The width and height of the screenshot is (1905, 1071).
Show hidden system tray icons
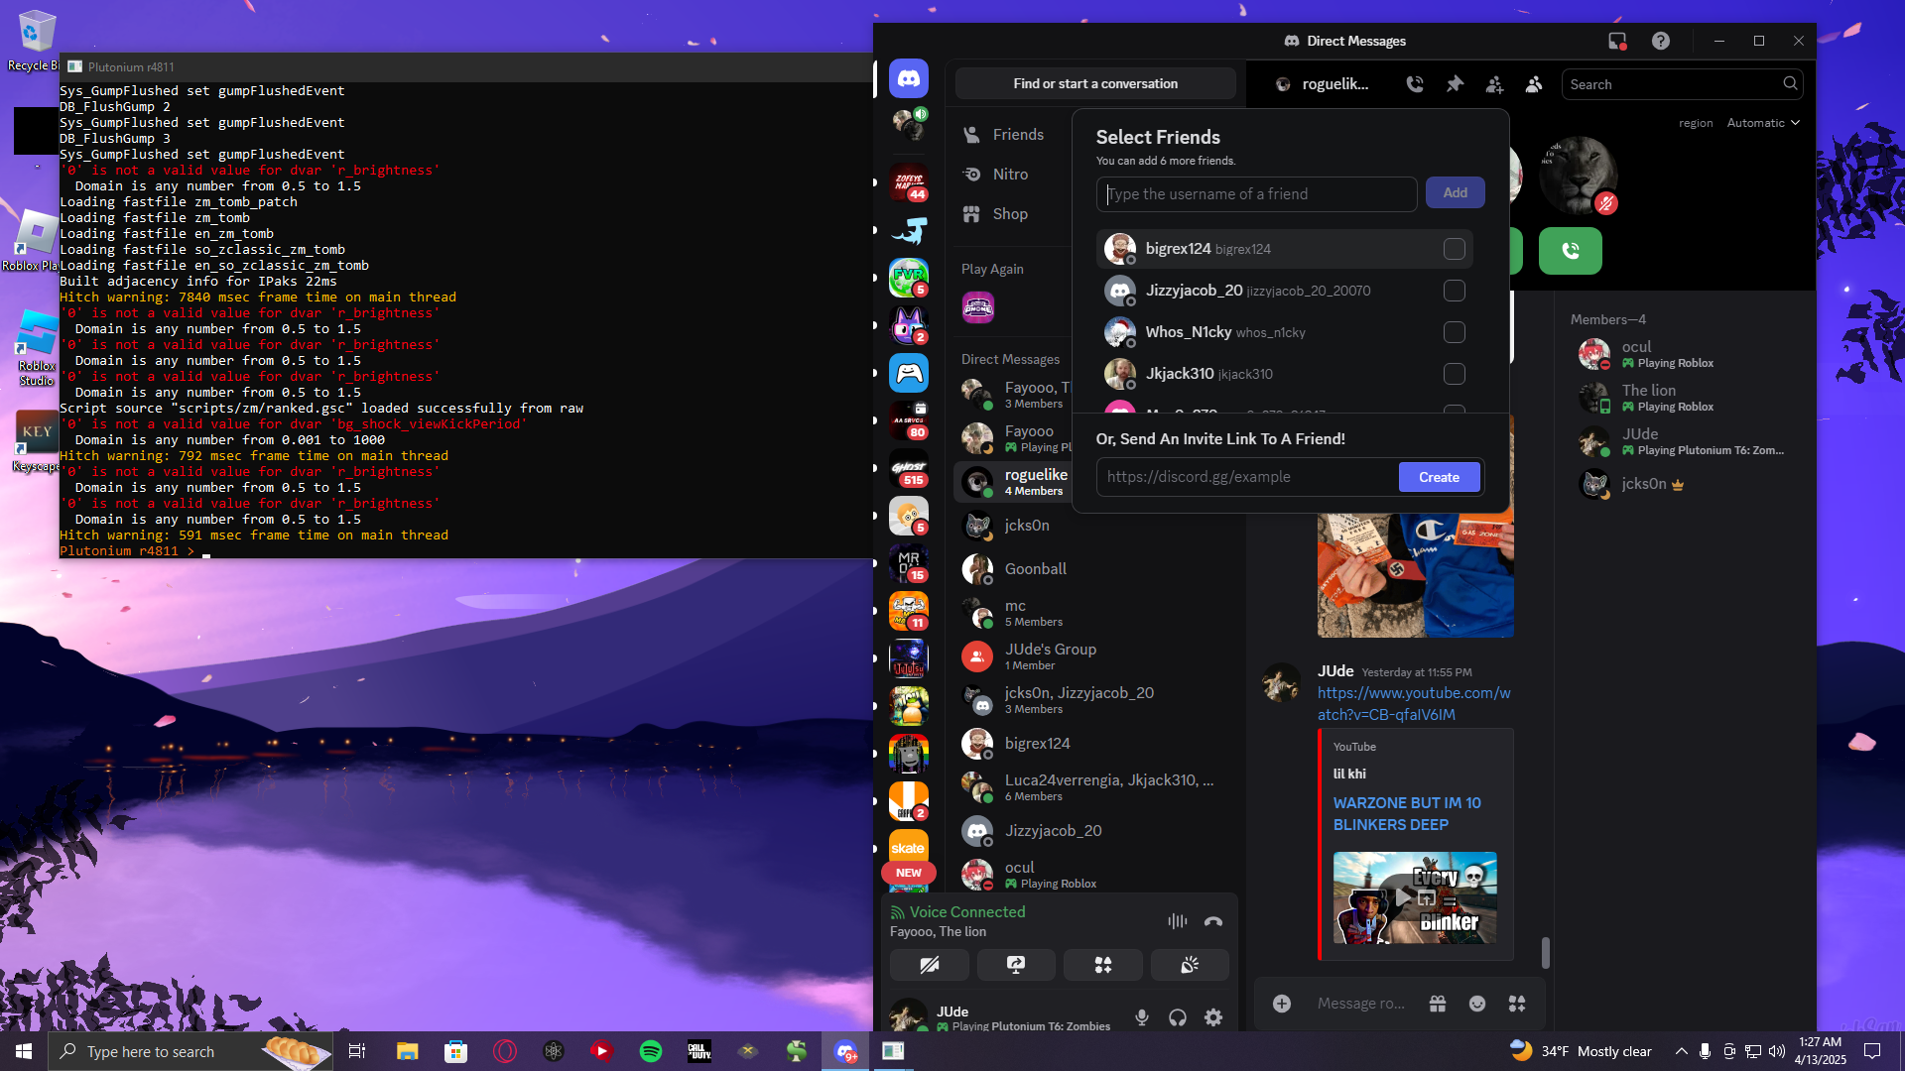coord(1681,1051)
